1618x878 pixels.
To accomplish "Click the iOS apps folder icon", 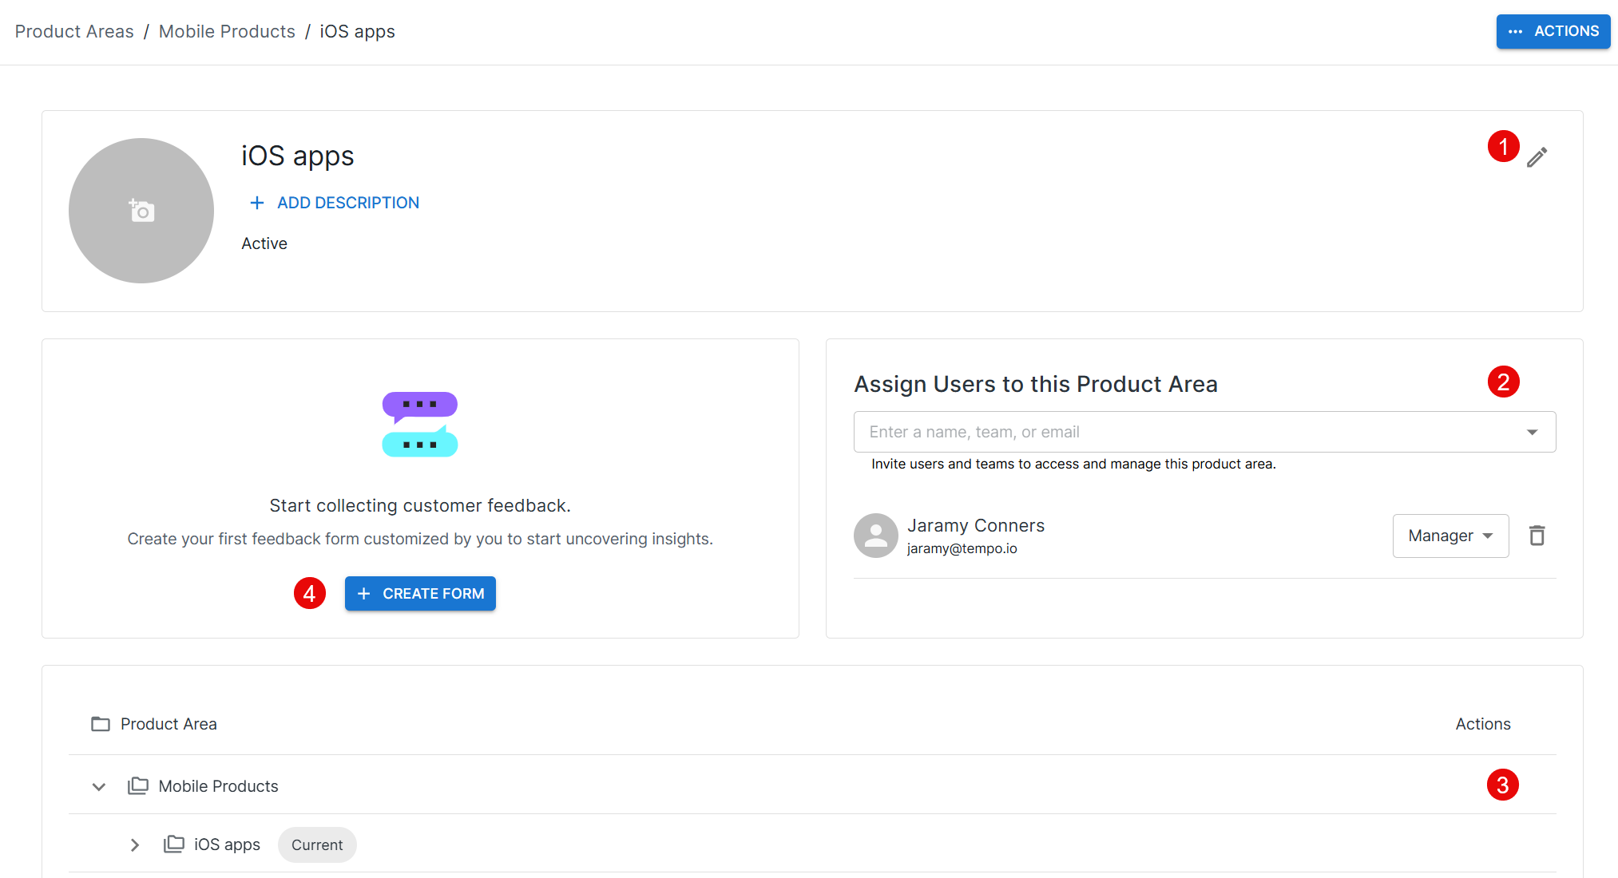I will pyautogui.click(x=174, y=844).
